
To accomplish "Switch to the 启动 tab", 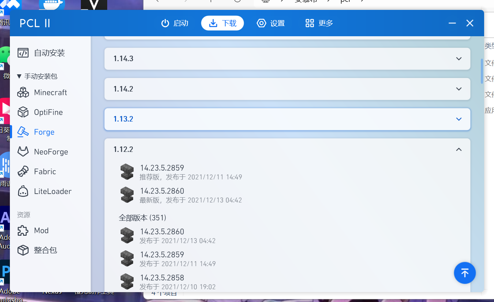I will pos(175,23).
